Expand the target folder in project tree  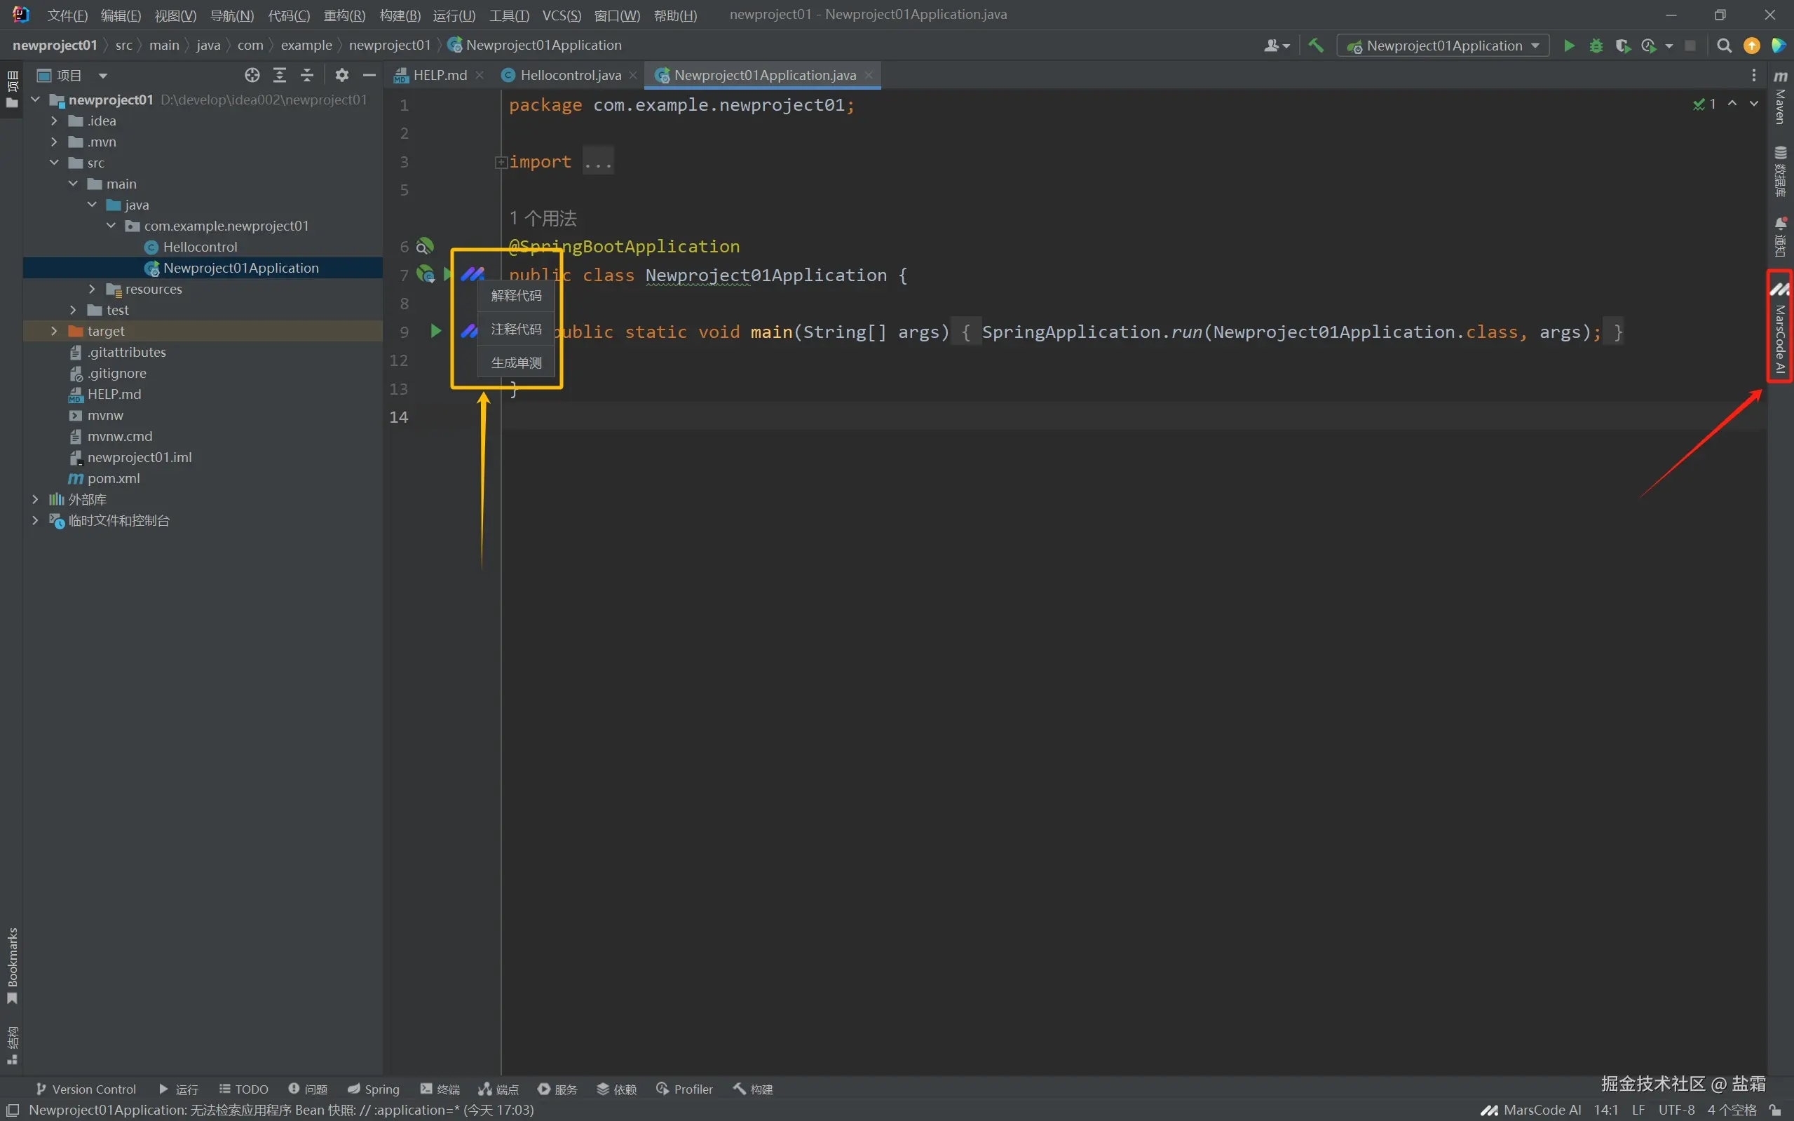(x=54, y=332)
